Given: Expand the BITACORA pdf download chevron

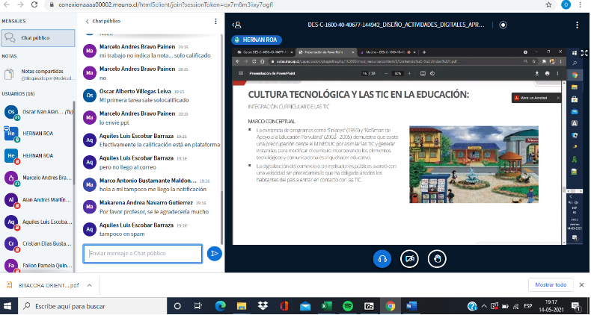Looking at the screenshot, I should coord(88,285).
